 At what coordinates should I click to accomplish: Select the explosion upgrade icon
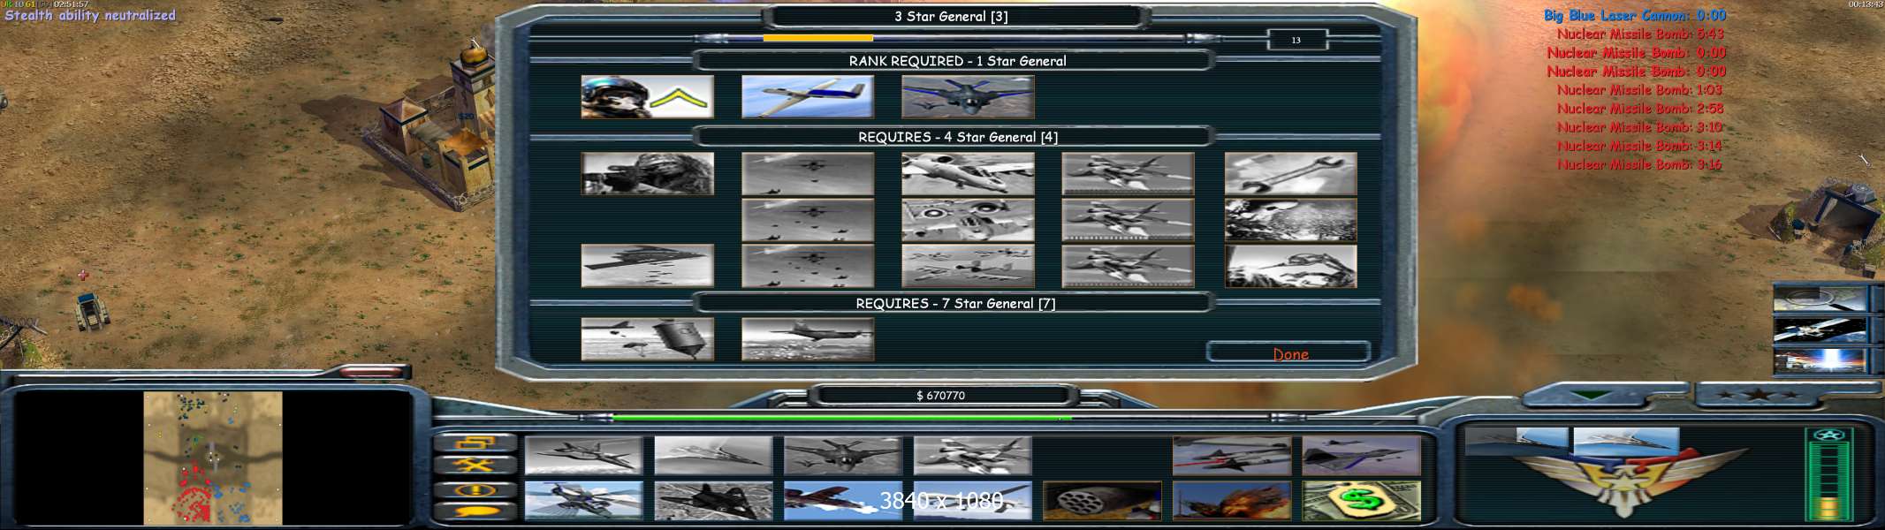[x=1232, y=501]
